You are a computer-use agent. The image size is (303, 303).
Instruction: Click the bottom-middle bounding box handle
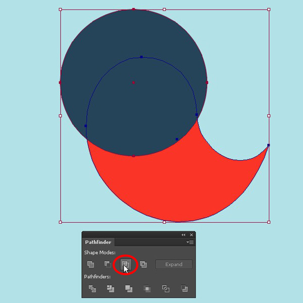pyautogui.click(x=164, y=222)
